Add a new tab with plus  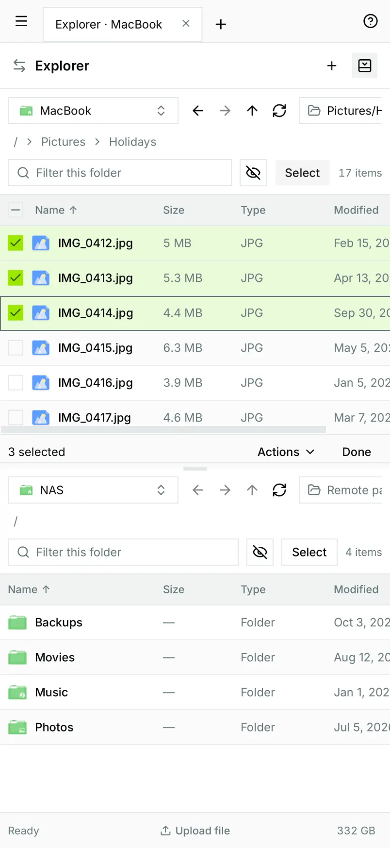221,24
